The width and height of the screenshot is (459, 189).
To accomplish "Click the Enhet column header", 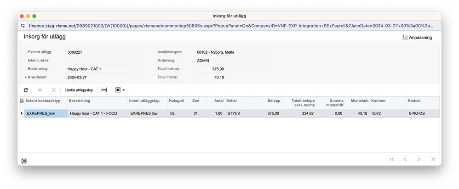I will point(237,103).
